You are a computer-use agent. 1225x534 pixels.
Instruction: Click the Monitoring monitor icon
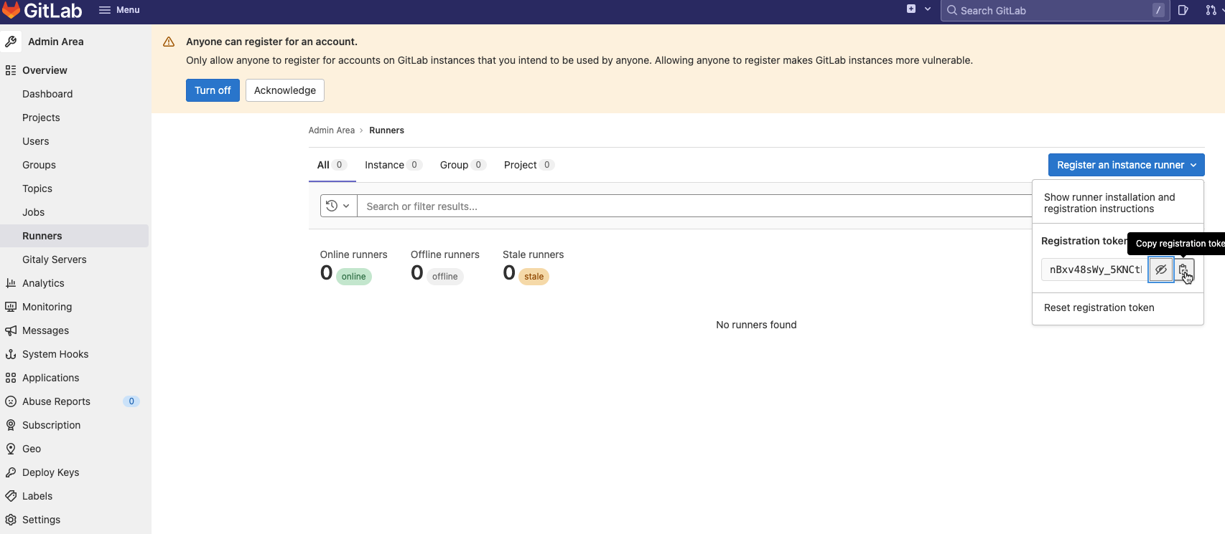[11, 307]
